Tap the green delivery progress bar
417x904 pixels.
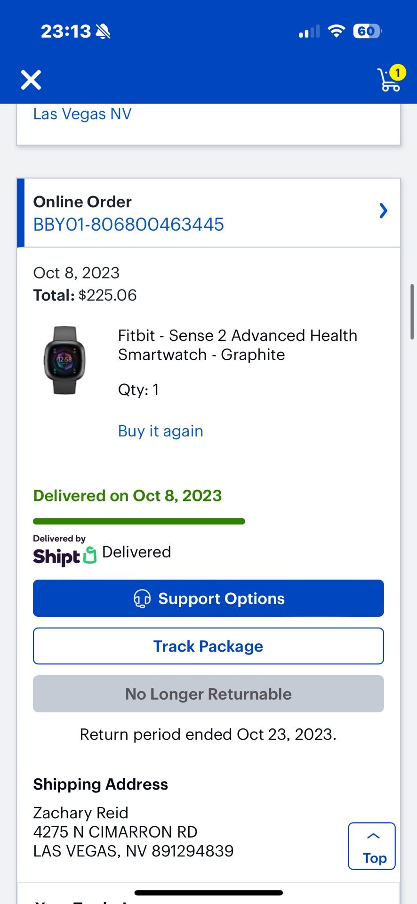[x=139, y=521]
